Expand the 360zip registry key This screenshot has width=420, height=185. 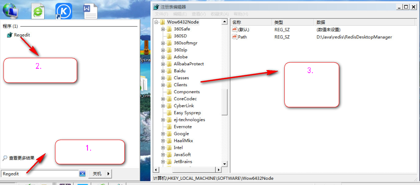click(163, 50)
